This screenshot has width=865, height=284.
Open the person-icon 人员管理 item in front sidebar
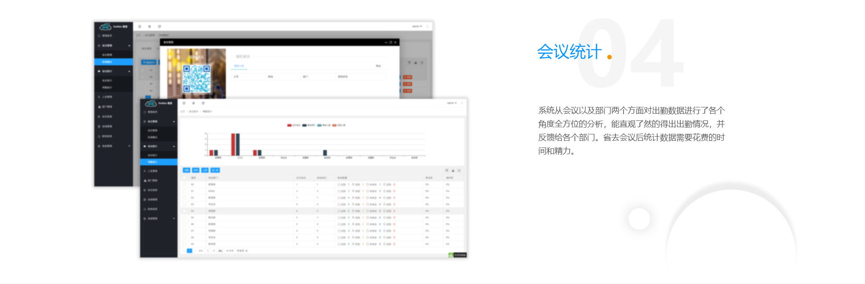[159, 171]
